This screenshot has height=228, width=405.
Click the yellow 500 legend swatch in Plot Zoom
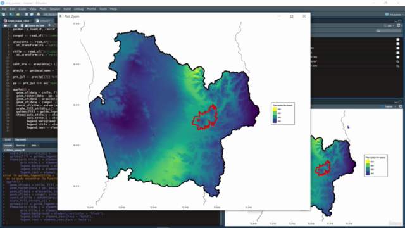[275, 110]
